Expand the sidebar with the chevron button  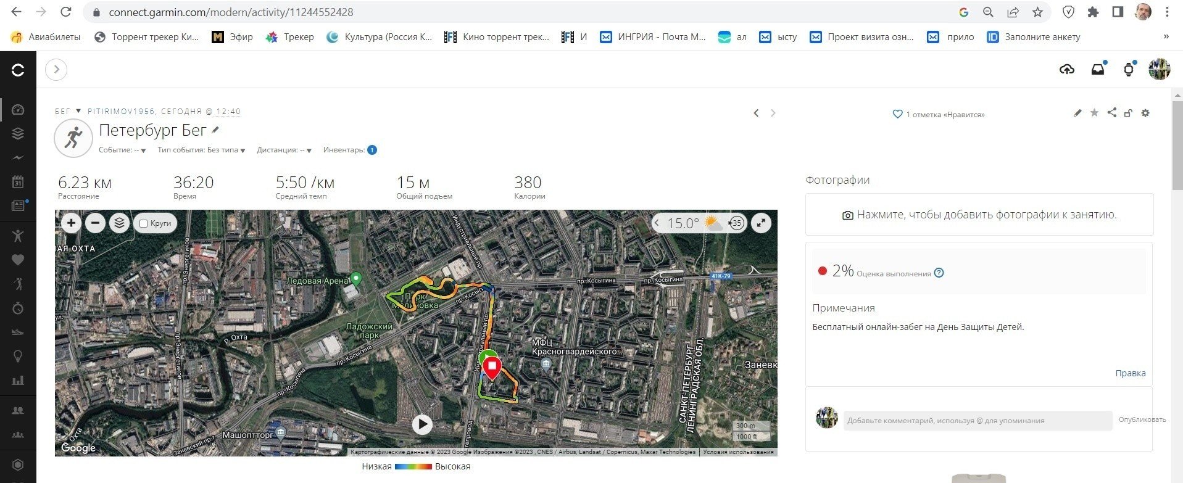tap(56, 70)
